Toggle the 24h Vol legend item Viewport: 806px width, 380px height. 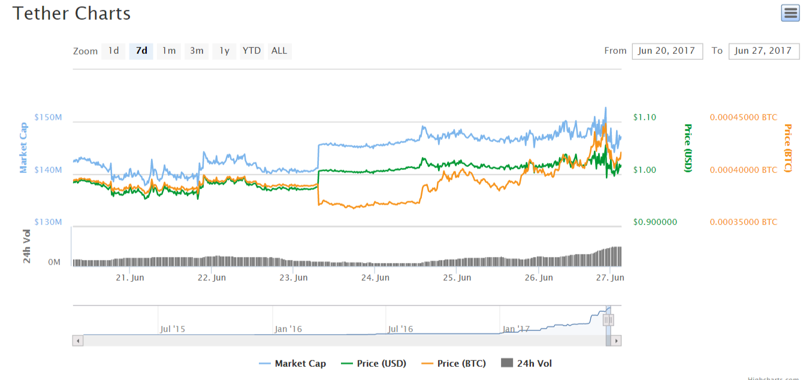coord(526,363)
